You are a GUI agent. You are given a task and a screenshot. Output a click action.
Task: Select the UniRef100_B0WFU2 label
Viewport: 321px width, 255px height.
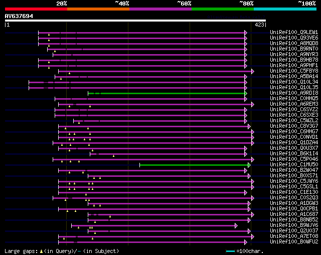click(x=294, y=242)
